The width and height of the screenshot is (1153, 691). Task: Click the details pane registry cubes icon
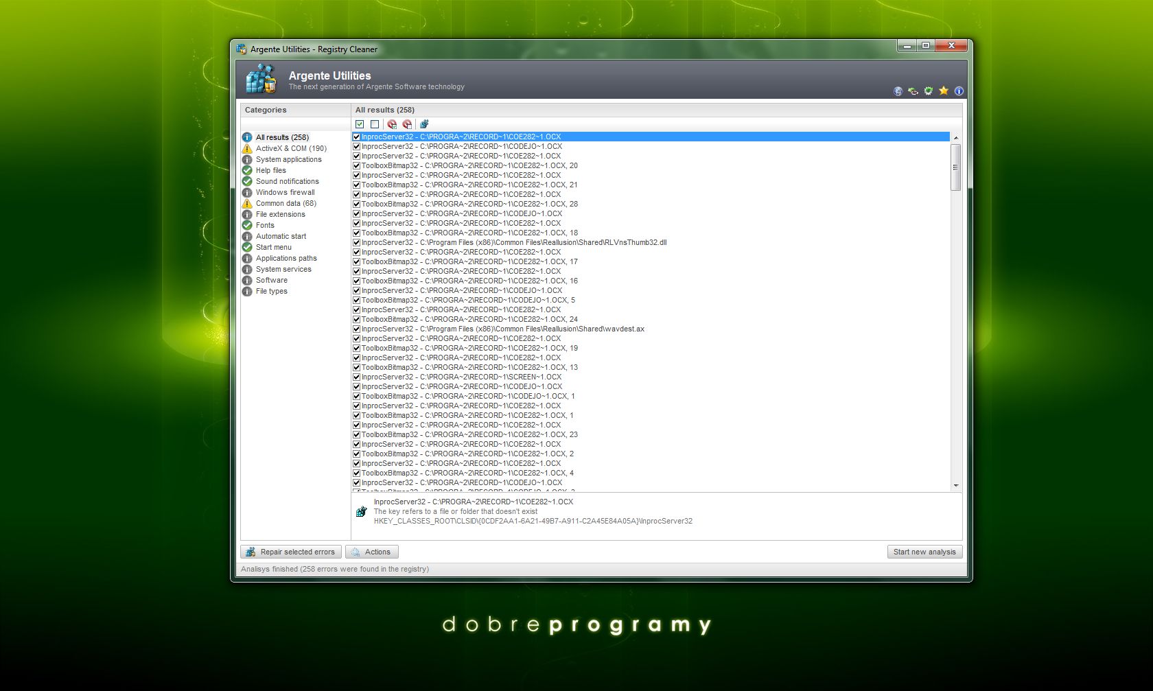tap(362, 512)
